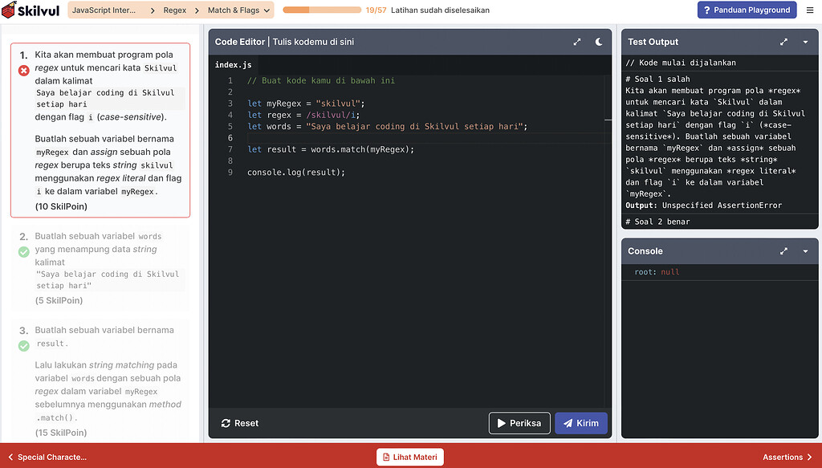Toggle dark mode moon icon
Screen dimensions: 822x468
(599, 42)
